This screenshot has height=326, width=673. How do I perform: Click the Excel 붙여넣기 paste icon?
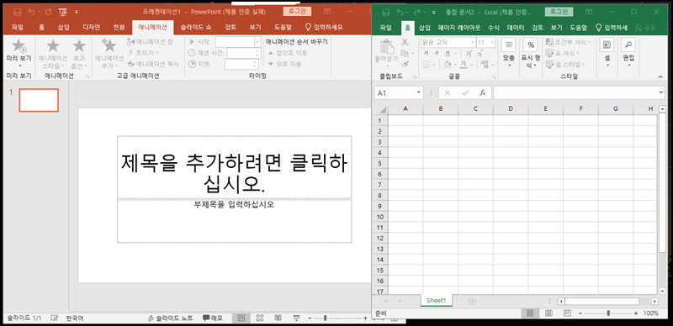pyautogui.click(x=388, y=46)
